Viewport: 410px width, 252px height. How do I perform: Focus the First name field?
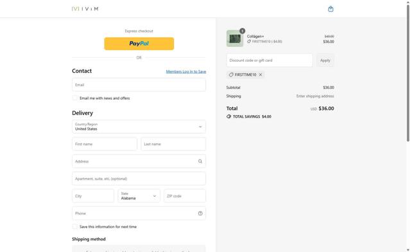pyautogui.click(x=105, y=144)
